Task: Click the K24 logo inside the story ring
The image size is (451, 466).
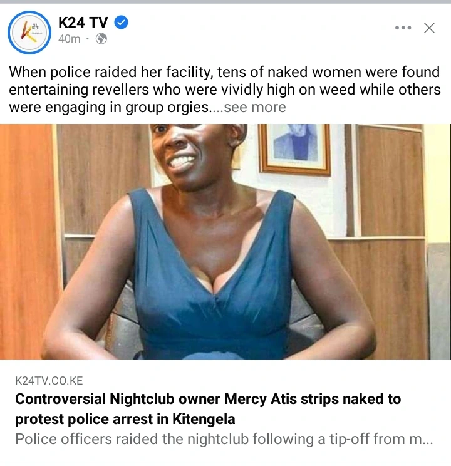Action: point(29,33)
